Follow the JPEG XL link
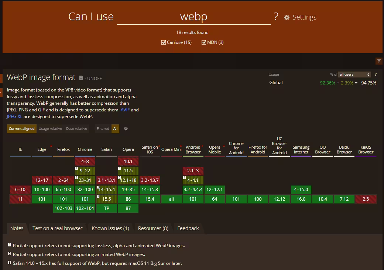This screenshot has height=270, width=384. pyautogui.click(x=14, y=117)
